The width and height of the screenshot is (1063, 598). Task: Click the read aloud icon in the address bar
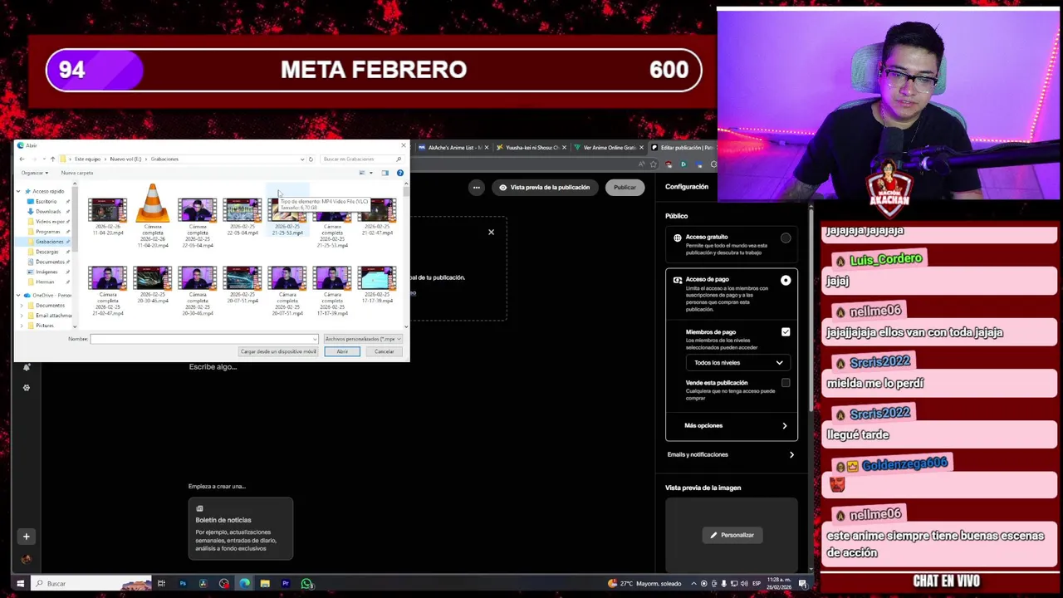(641, 164)
